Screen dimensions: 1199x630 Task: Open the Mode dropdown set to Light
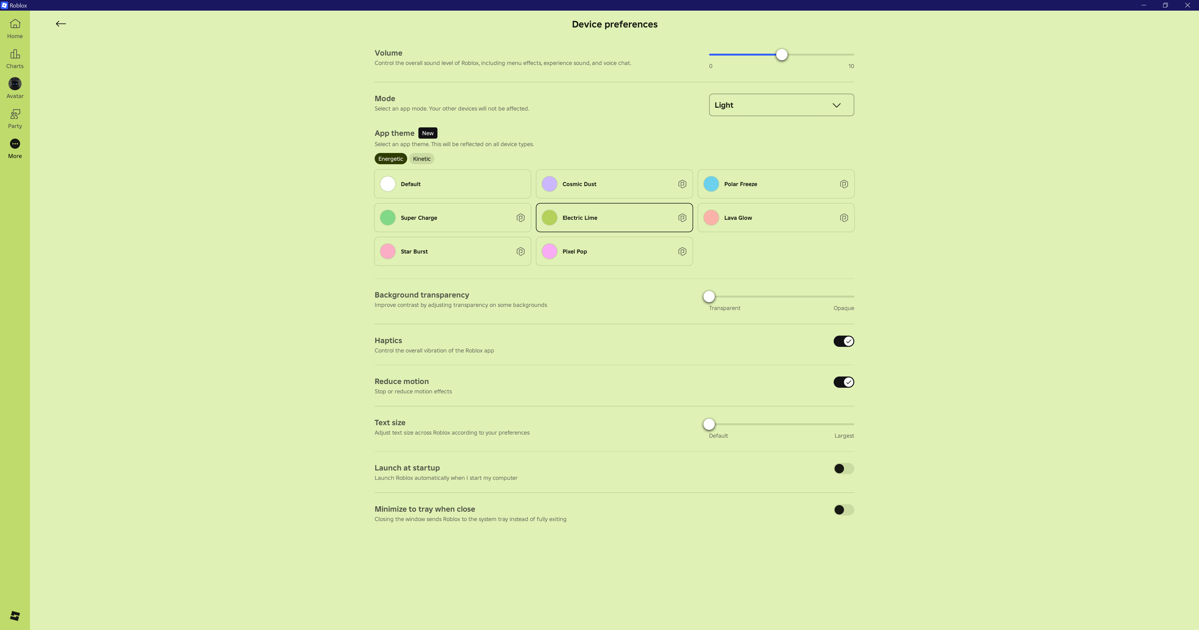click(x=781, y=105)
